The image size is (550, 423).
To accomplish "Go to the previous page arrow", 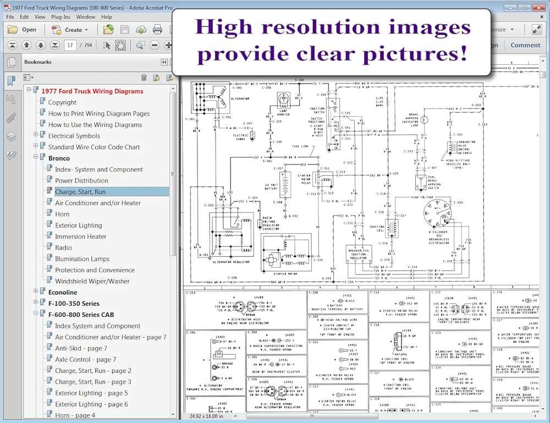I will point(26,45).
